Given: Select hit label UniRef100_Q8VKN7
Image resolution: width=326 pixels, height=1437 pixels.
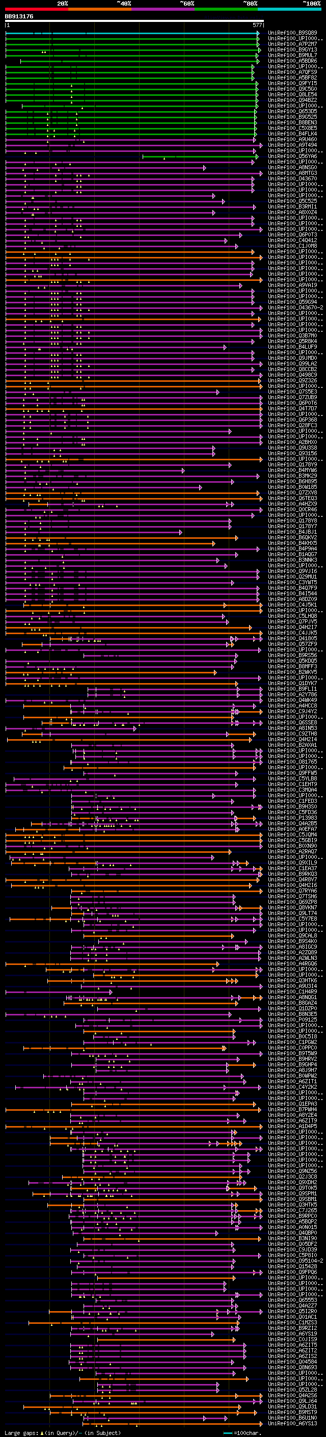Looking at the screenshot, I should click(x=292, y=908).
